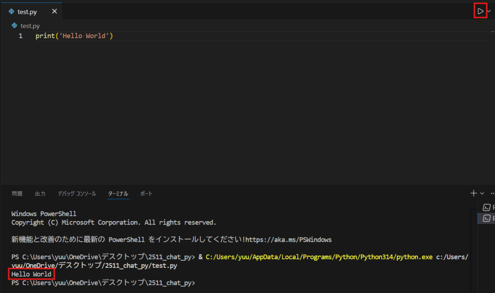The width and height of the screenshot is (495, 293).
Task: Select the first terminal in the terminal list
Action: (487, 208)
